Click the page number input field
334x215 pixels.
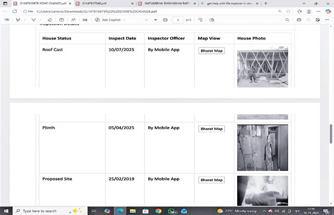tap(178, 20)
